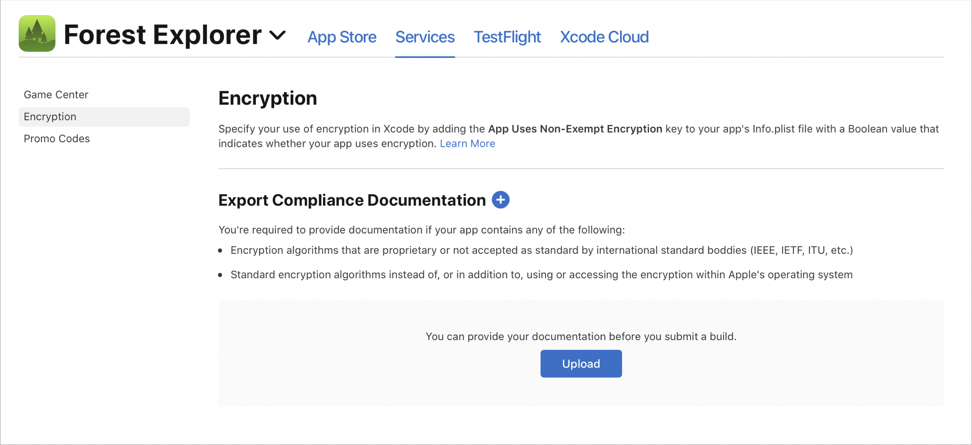The image size is (972, 445).
Task: Click the Forest Explorer app icon
Action: [x=37, y=33]
